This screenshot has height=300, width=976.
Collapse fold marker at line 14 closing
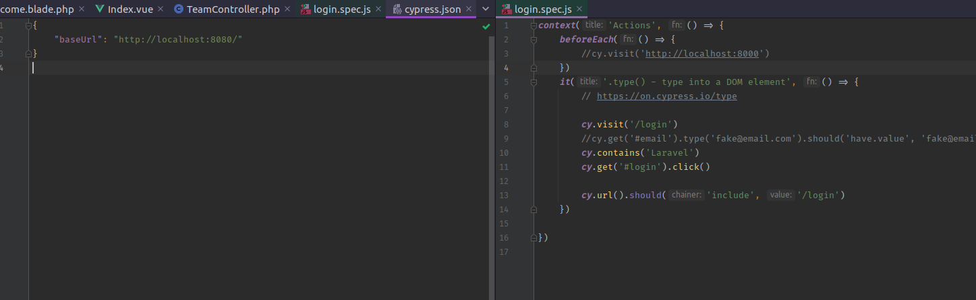(x=534, y=209)
